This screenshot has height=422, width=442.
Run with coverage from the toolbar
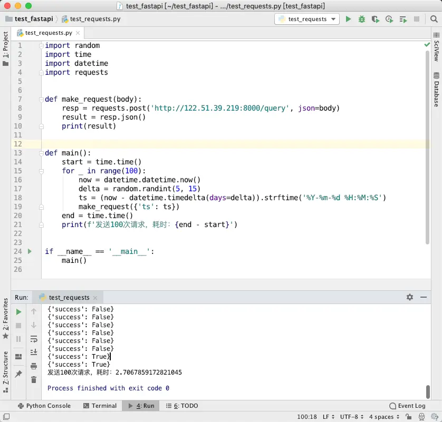click(375, 19)
